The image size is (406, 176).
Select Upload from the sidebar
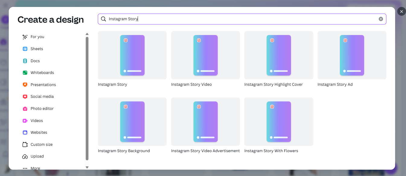37,156
